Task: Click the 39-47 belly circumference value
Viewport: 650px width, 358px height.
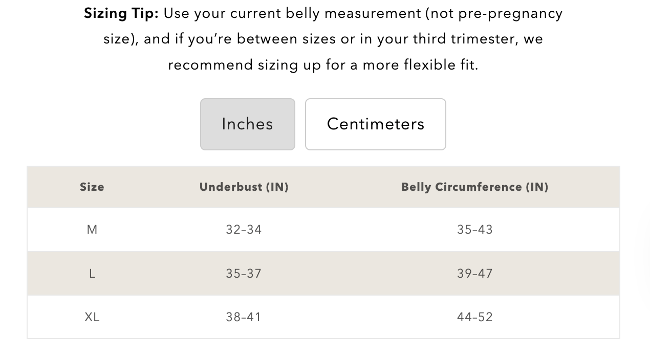Action: point(475,274)
